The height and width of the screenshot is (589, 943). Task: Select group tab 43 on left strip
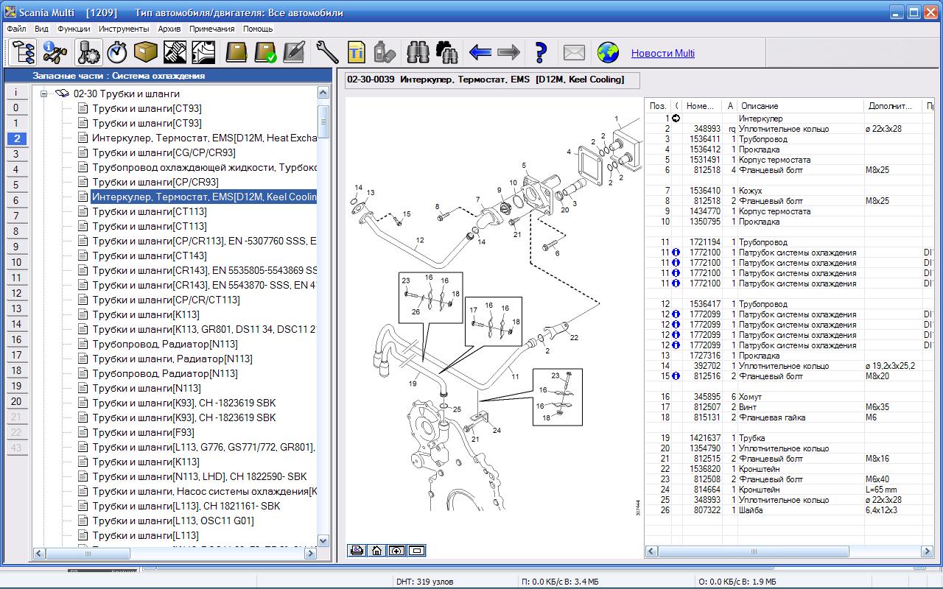(16, 448)
